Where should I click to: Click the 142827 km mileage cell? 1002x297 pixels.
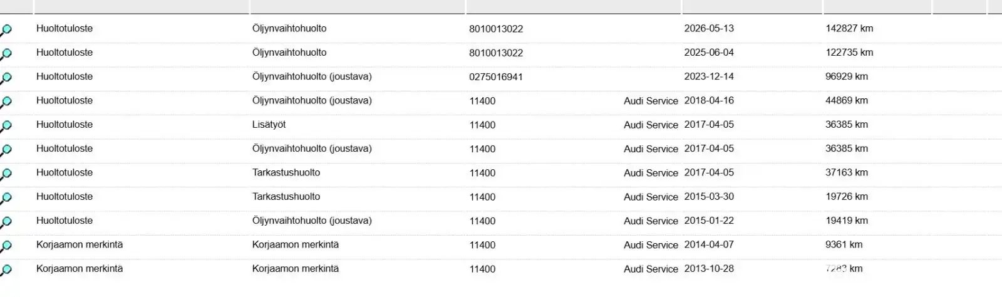pyautogui.click(x=849, y=29)
